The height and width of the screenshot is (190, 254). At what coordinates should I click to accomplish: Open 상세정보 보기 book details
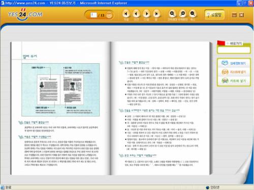pyautogui.click(x=238, y=63)
